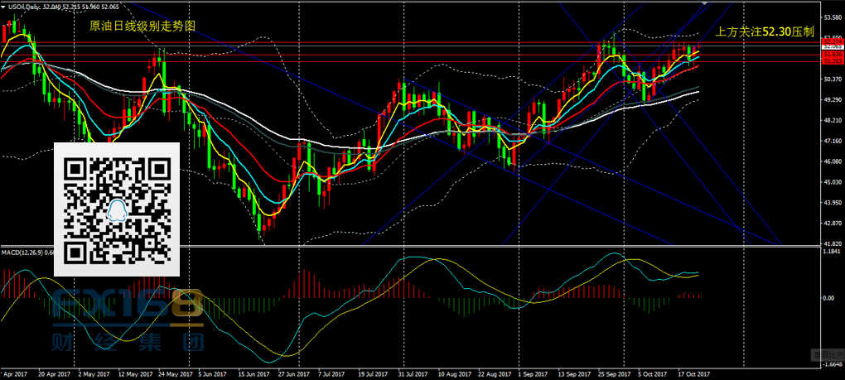The image size is (845, 380).
Task: Click the QR code image
Action: pyautogui.click(x=117, y=209)
